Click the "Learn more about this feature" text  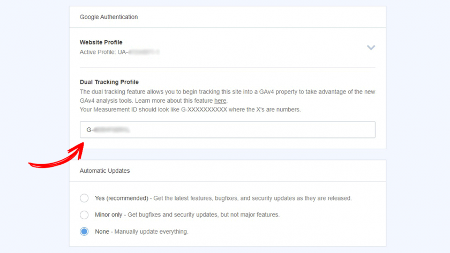173,101
